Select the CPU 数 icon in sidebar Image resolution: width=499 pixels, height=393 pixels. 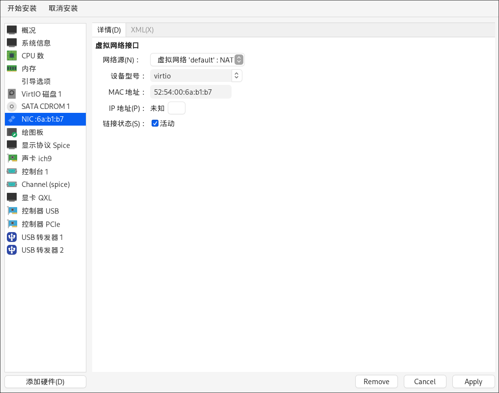click(x=12, y=55)
